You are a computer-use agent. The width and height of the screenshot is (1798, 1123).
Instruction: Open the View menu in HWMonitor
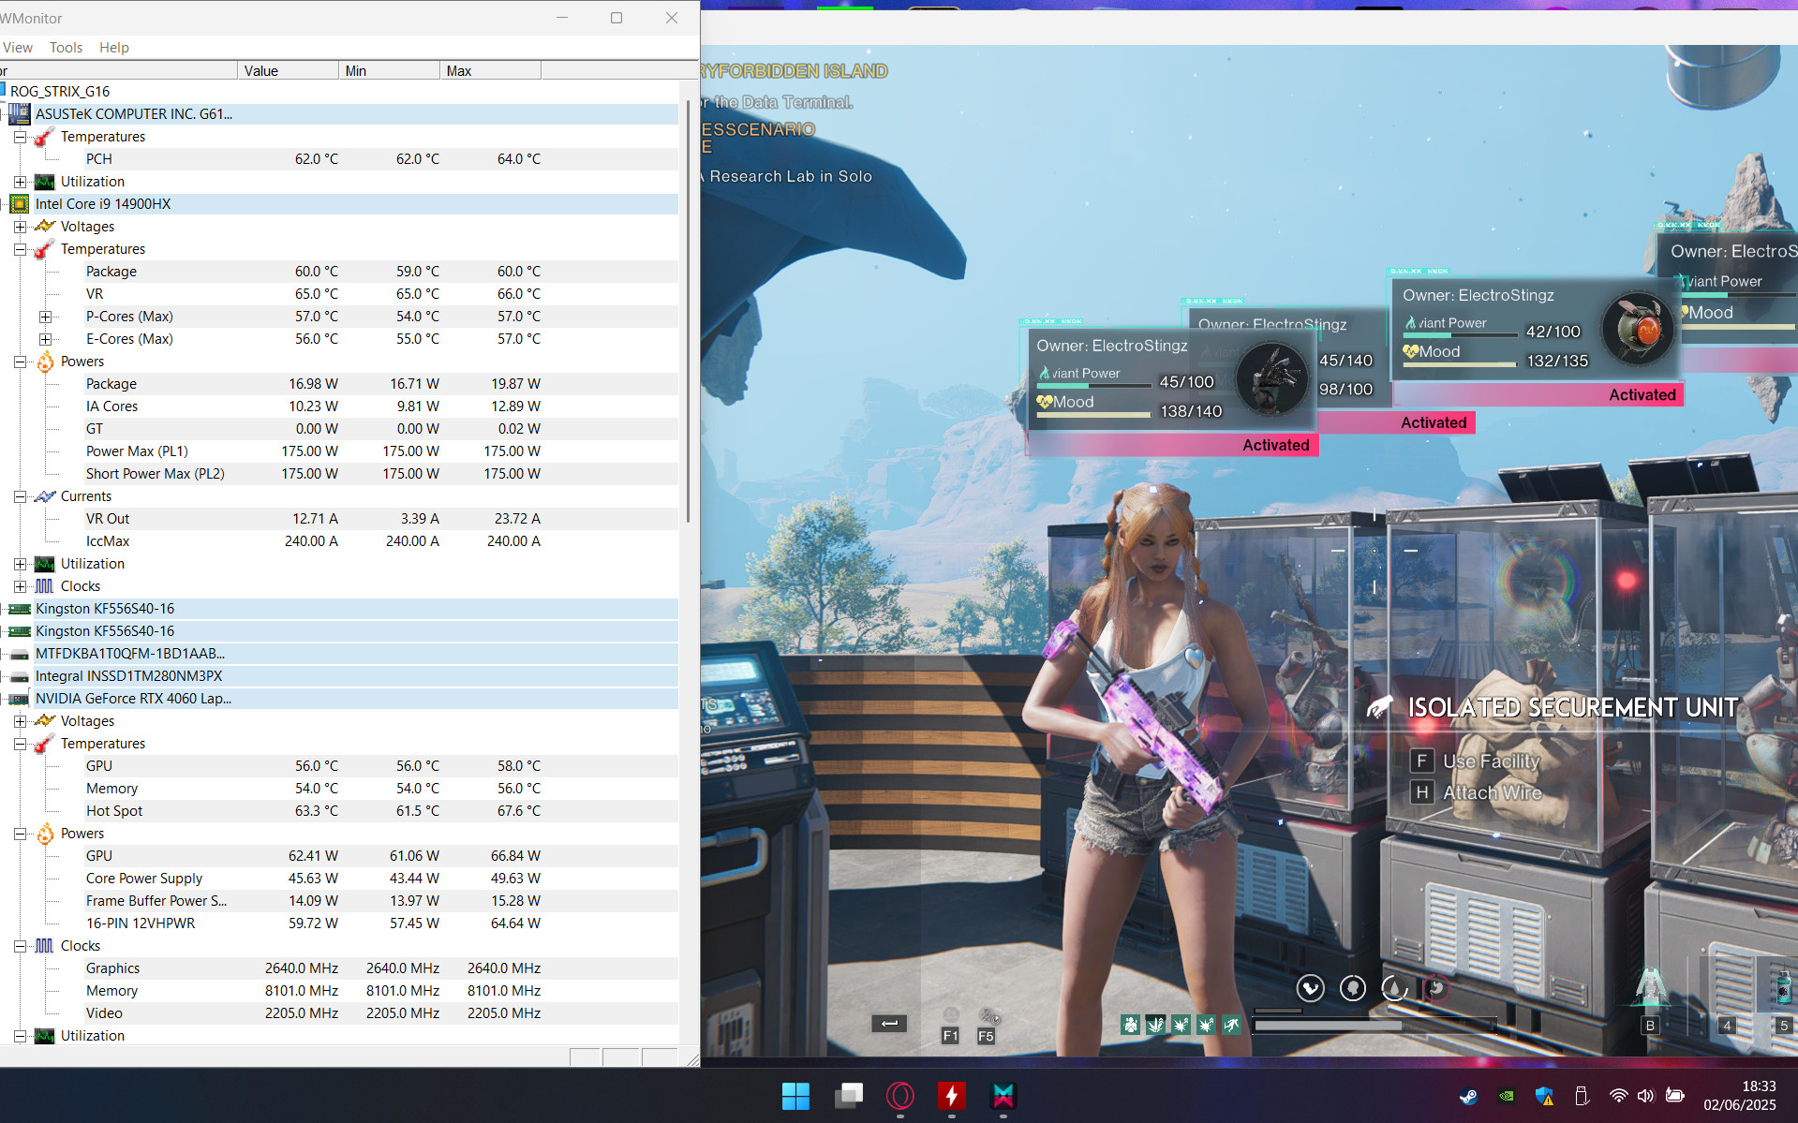click(x=17, y=47)
